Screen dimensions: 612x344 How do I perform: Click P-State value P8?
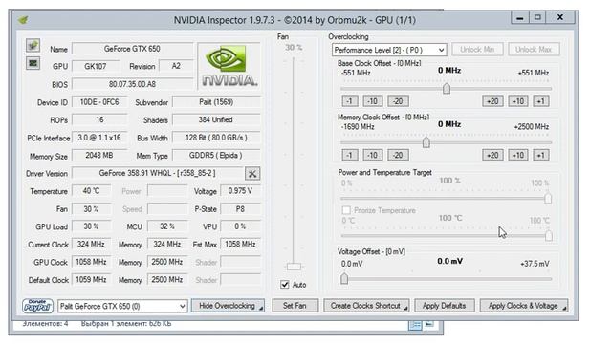click(x=240, y=209)
